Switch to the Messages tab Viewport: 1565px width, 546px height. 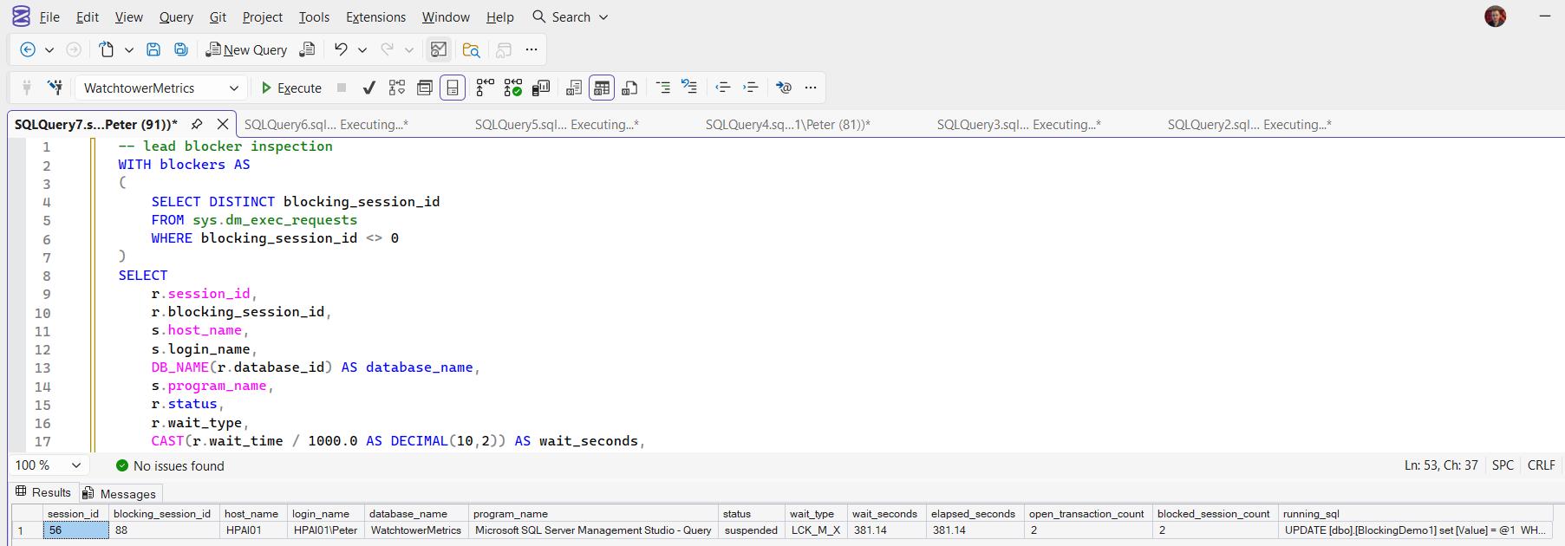click(119, 494)
